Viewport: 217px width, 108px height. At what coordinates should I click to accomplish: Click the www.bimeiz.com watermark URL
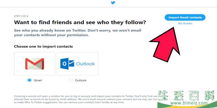(x=189, y=103)
